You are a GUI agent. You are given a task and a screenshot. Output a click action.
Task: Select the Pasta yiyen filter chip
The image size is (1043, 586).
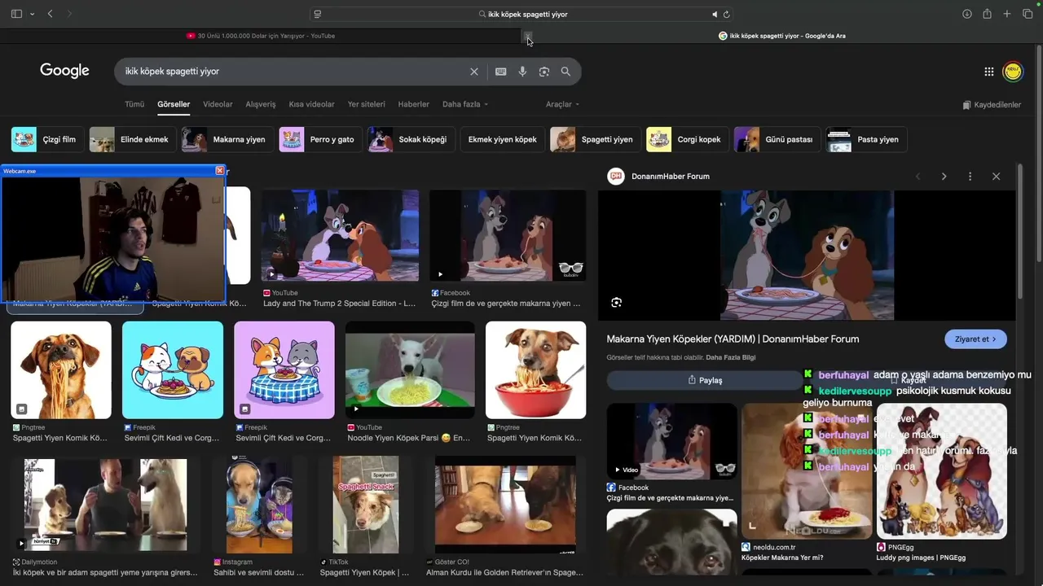pos(866,139)
